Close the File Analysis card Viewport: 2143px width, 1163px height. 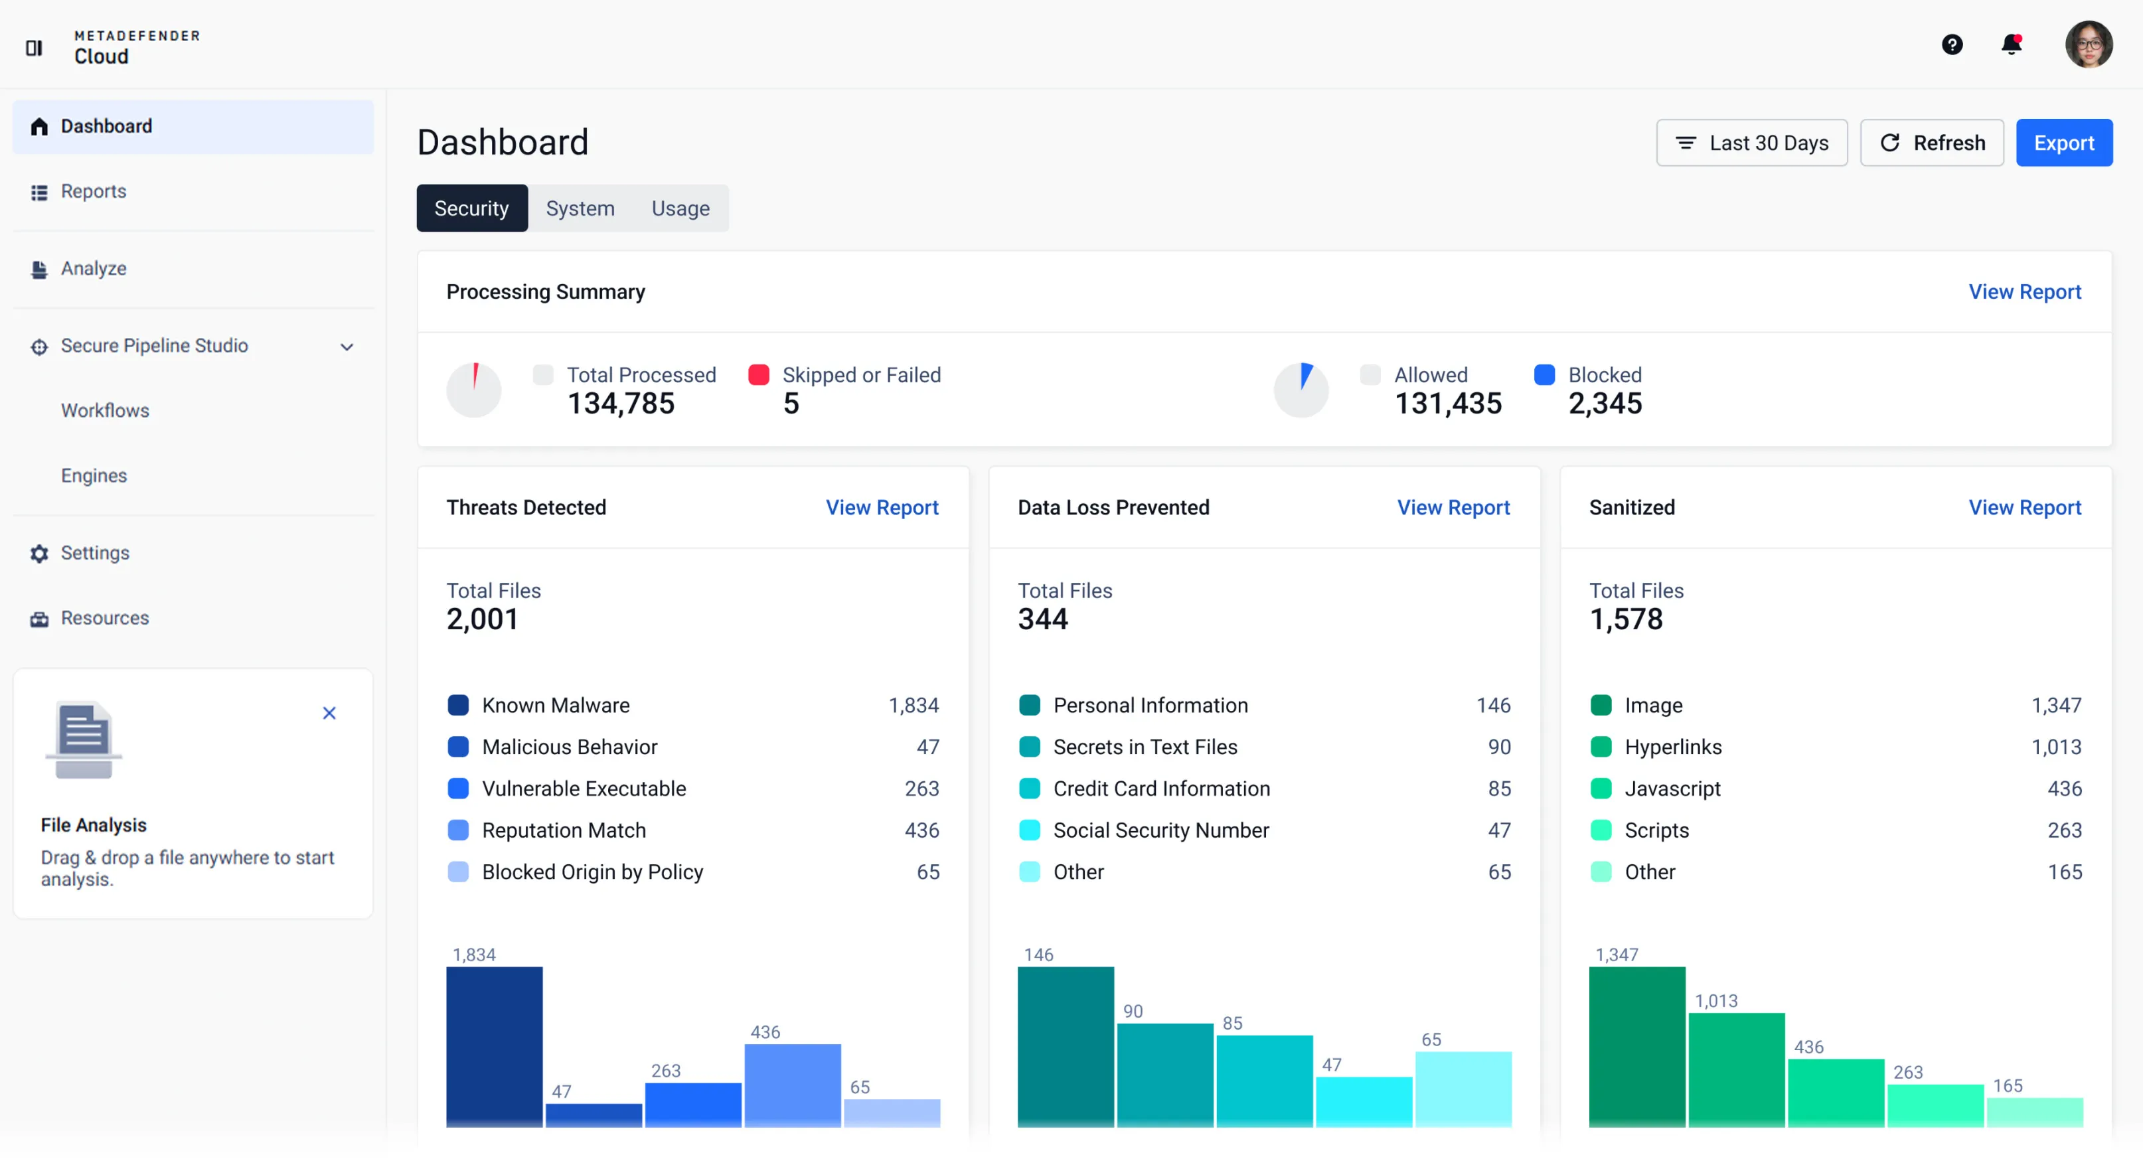pos(329,713)
